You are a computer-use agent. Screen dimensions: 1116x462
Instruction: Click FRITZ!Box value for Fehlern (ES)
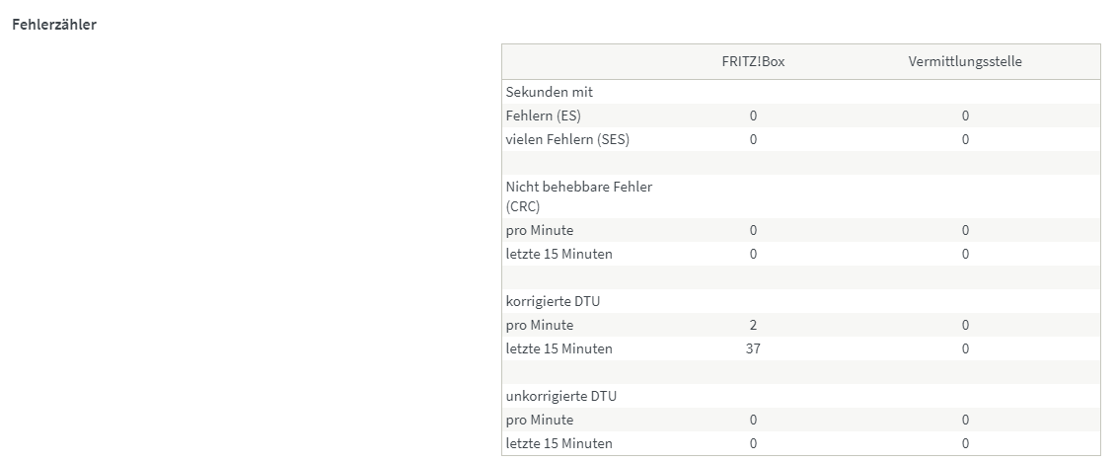pyautogui.click(x=753, y=116)
